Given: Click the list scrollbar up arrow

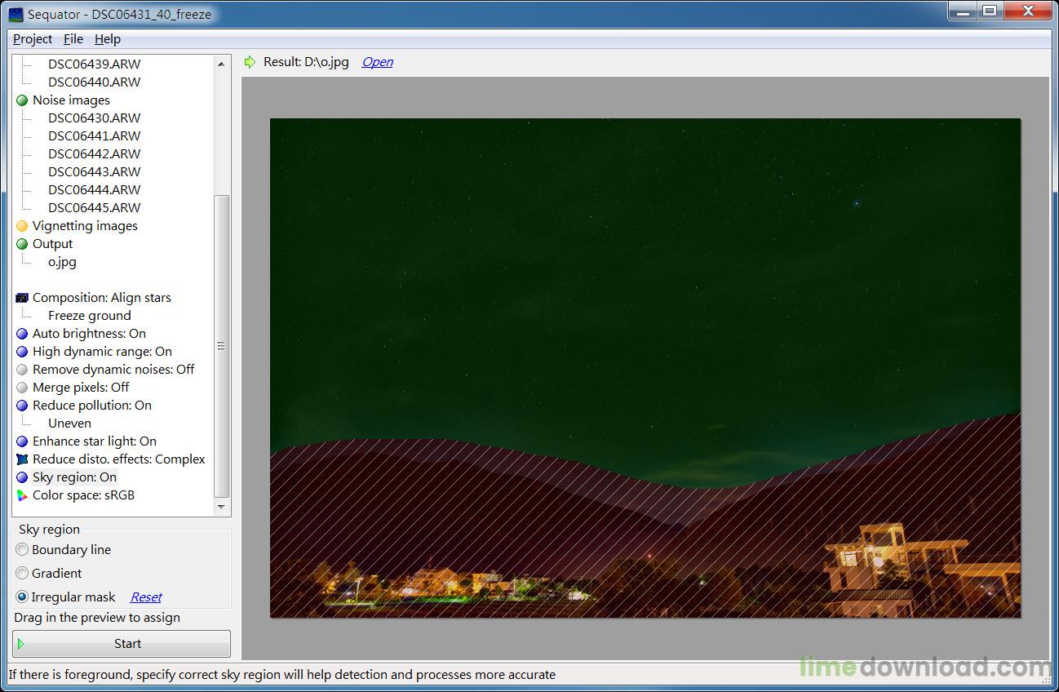Looking at the screenshot, I should 221,64.
